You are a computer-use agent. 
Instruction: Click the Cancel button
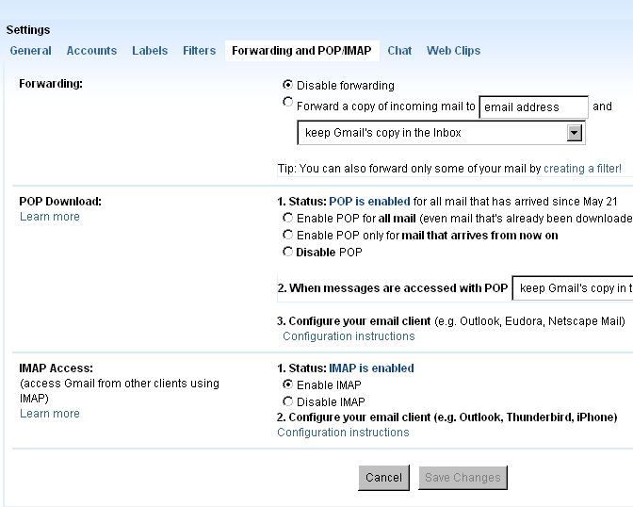[x=384, y=478]
